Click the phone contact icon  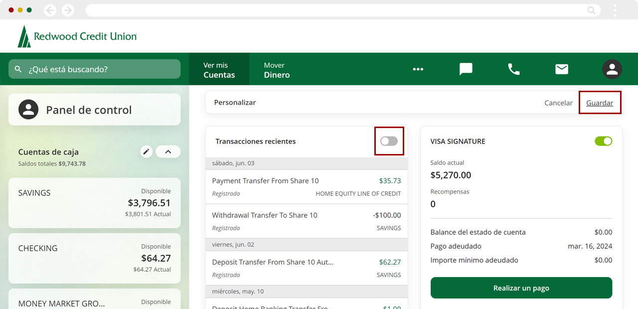513,69
